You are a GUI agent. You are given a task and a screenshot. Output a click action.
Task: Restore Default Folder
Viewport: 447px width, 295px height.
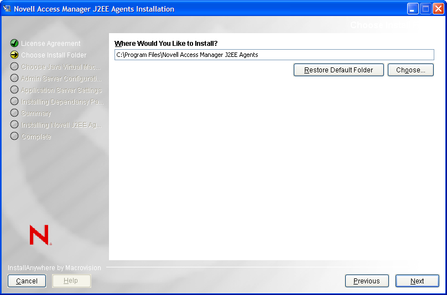click(x=339, y=70)
